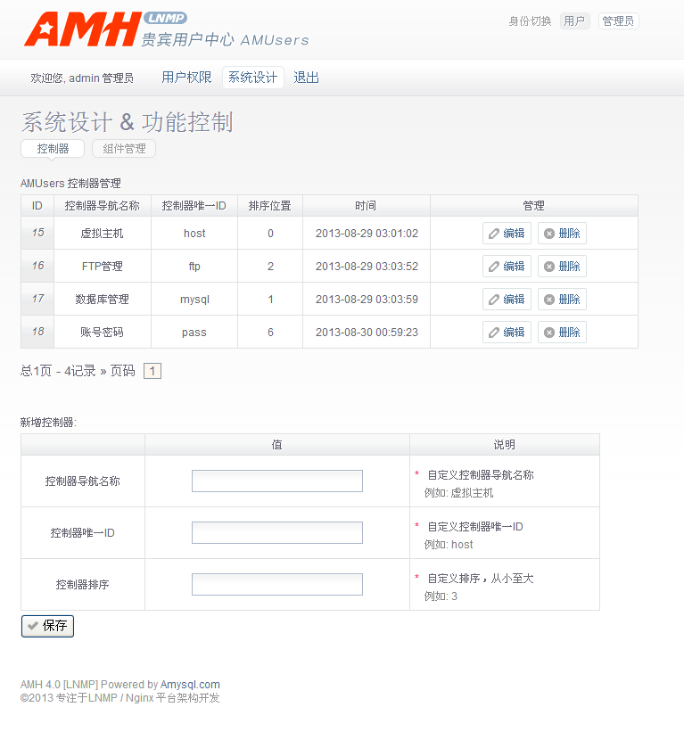The width and height of the screenshot is (684, 740).
Task: Click delete icon for 虚拟主机 row
Action: pos(549,234)
